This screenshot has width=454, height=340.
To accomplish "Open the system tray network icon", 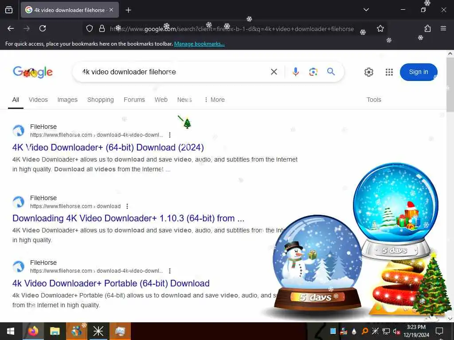I will pyautogui.click(x=386, y=331).
